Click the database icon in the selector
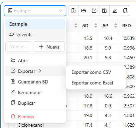 pos(10,11)
